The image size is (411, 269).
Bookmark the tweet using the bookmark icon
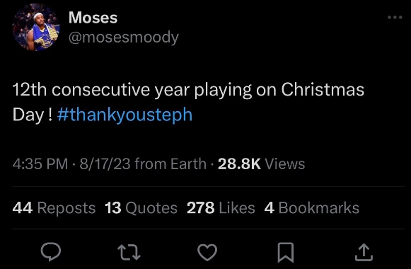(x=286, y=253)
